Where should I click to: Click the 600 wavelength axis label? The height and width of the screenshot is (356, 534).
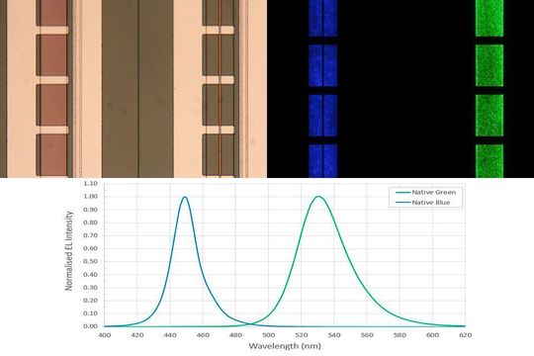pos(432,335)
